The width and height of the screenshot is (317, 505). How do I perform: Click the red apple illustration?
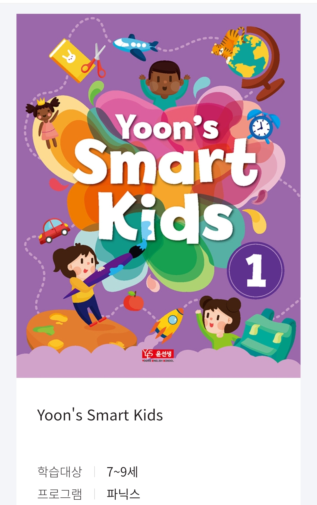pyautogui.click(x=134, y=301)
